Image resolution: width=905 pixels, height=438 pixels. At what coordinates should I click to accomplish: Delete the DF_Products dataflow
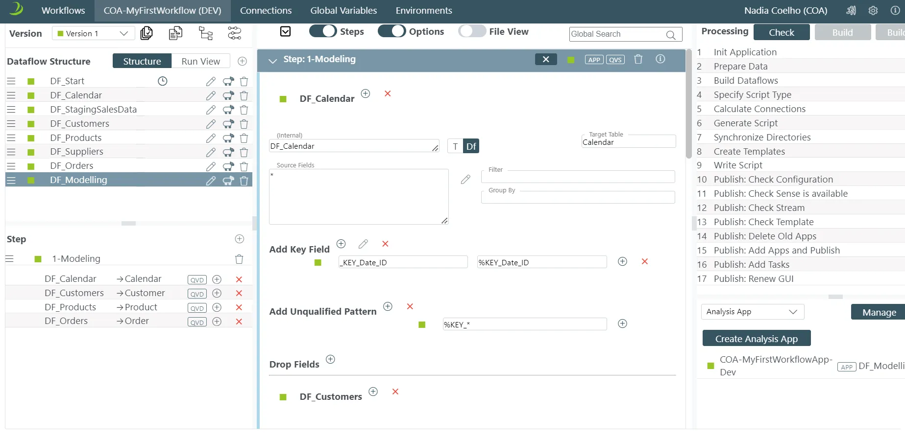[244, 138]
